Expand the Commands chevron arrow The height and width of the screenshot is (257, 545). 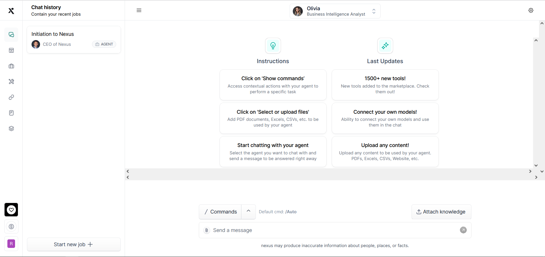[249, 211]
